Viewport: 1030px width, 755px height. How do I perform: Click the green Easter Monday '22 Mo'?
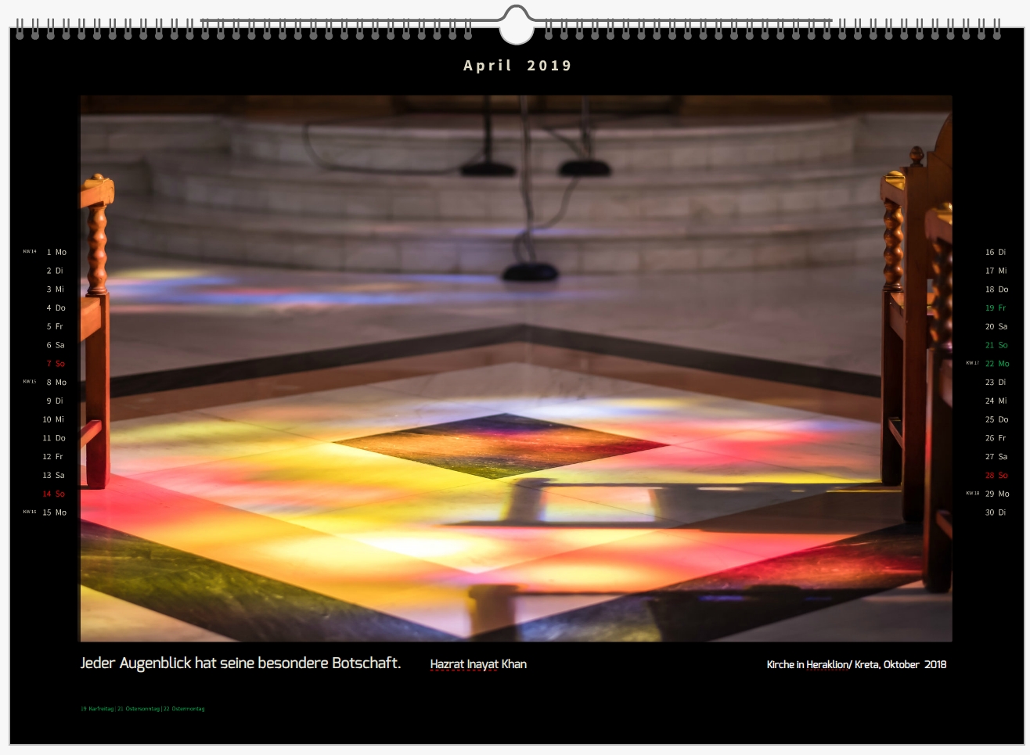[997, 364]
